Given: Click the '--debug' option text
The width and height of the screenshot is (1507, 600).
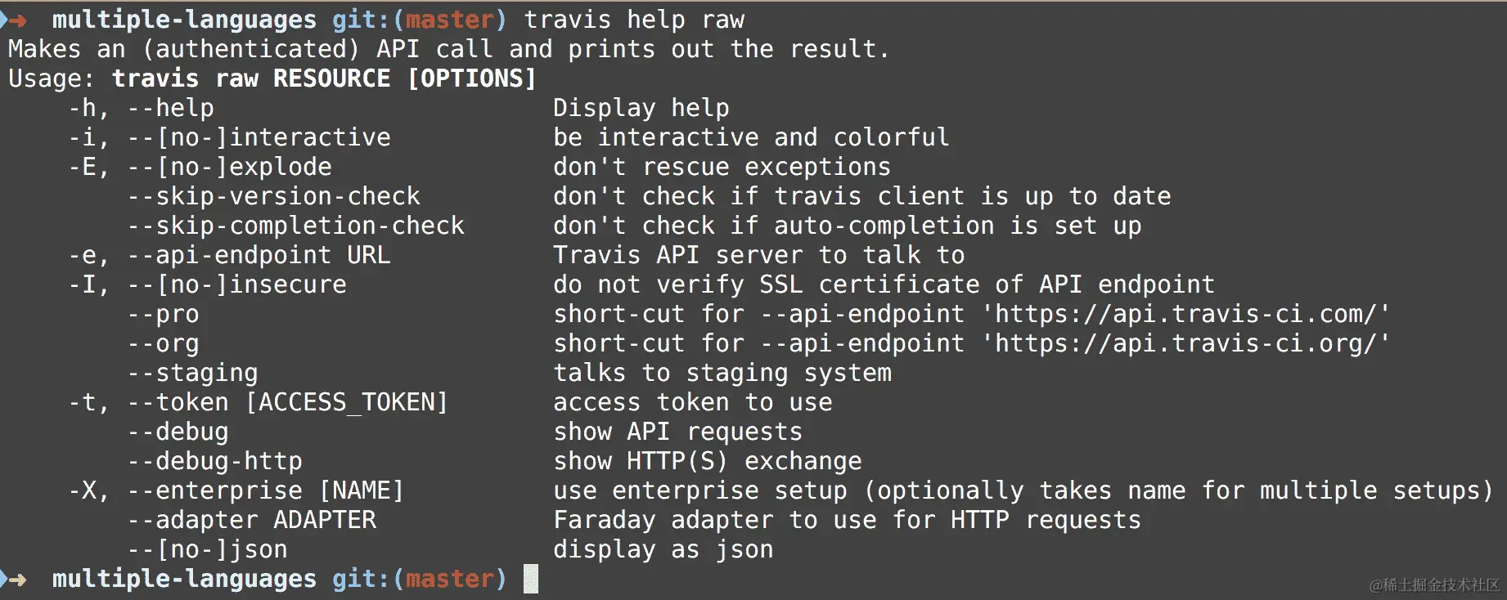Looking at the screenshot, I should pos(178,432).
